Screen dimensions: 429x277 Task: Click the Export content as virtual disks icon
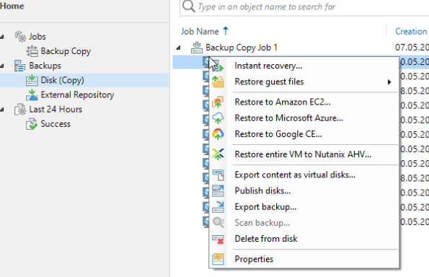[x=218, y=175]
